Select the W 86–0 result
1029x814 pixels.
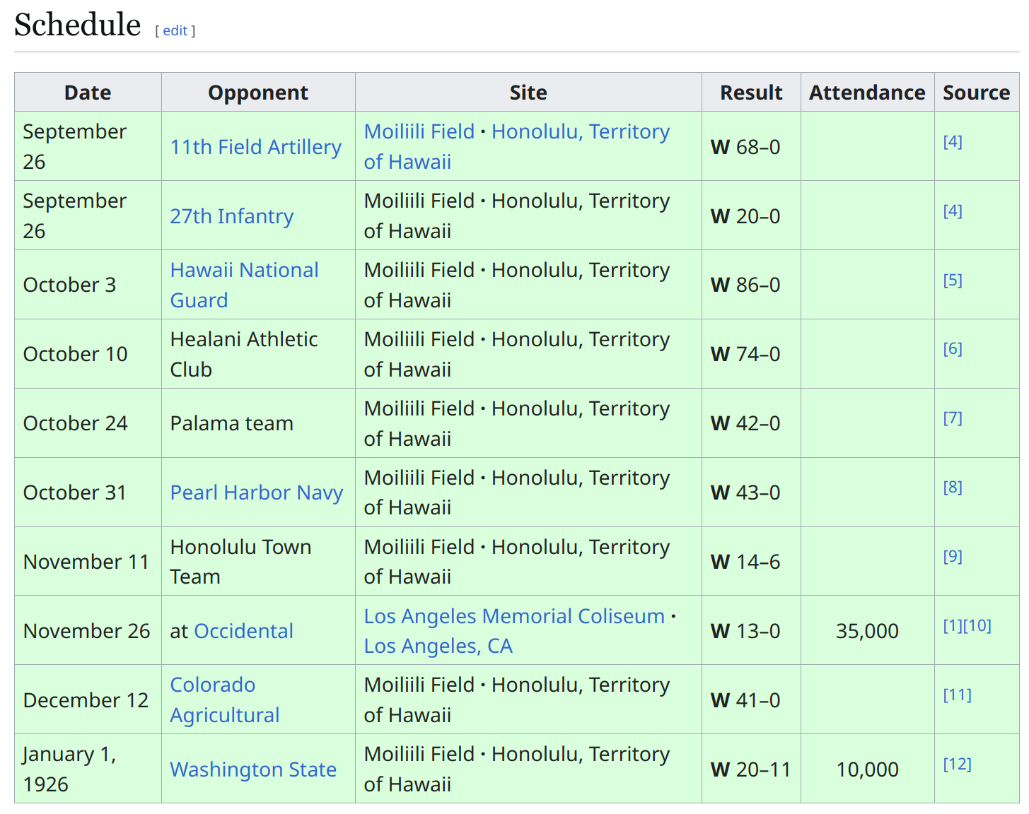tap(745, 285)
